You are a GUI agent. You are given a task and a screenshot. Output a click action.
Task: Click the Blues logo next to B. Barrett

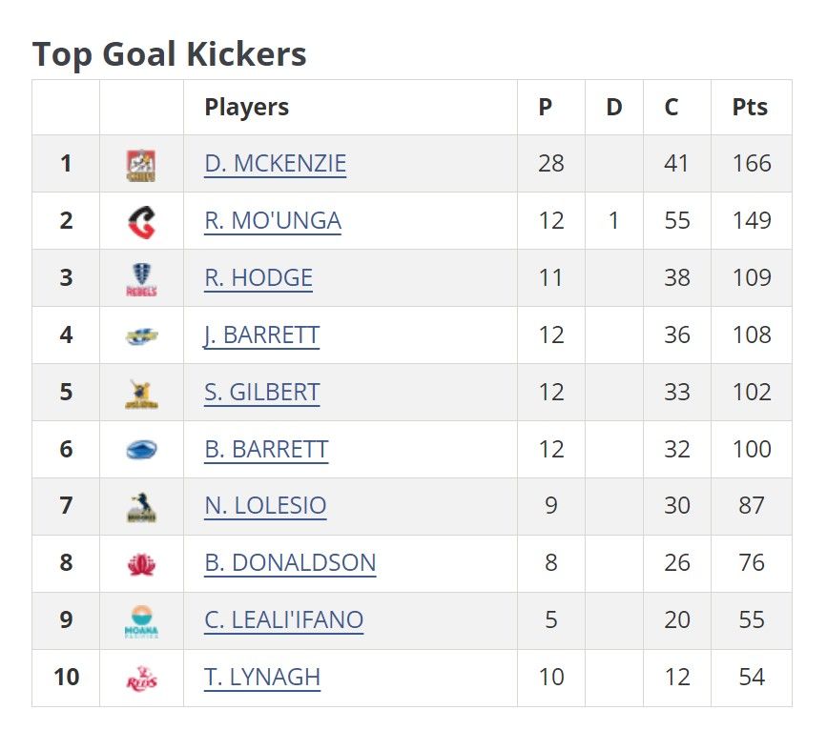click(x=141, y=450)
